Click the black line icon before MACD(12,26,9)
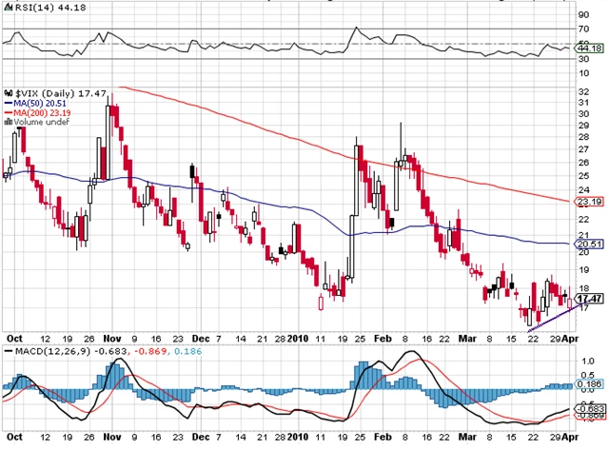 coord(7,353)
